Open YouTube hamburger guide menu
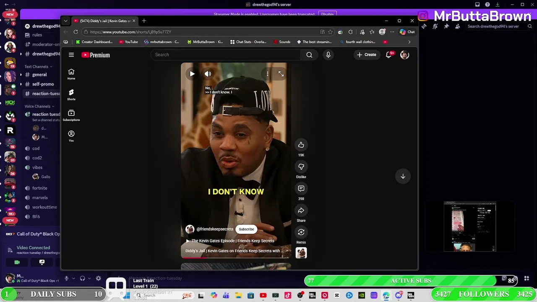The height and width of the screenshot is (302, 537). 71,55
